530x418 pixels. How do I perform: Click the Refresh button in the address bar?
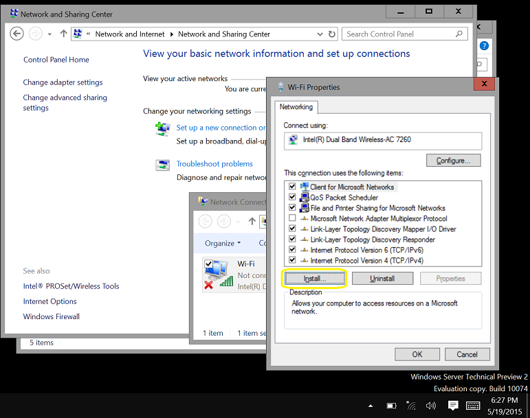332,34
